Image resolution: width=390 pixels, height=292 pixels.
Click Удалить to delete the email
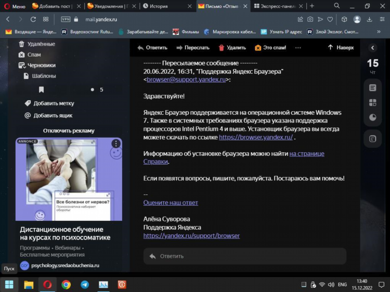232,47
